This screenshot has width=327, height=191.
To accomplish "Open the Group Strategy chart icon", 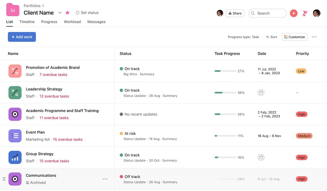I will coord(15,157).
